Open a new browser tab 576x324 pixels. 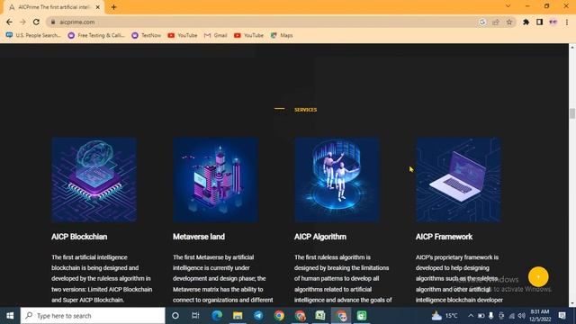(113, 7)
